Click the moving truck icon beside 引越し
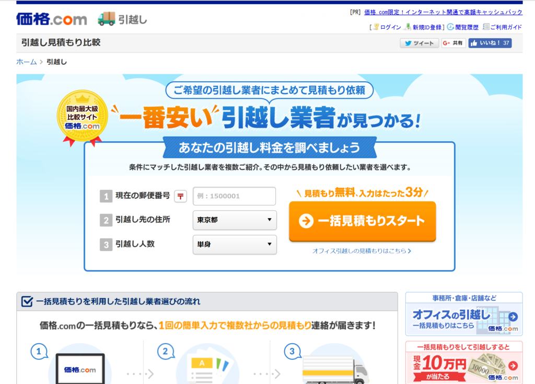This screenshot has height=384, width=535. pos(106,19)
